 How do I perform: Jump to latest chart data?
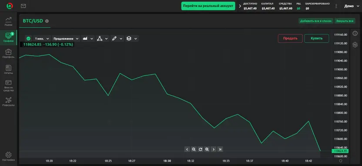tap(220, 149)
